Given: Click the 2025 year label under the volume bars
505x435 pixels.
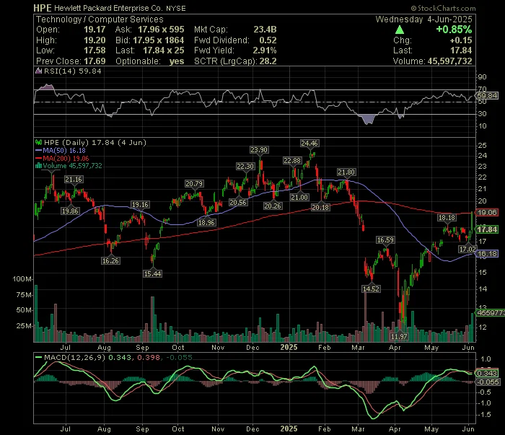Looking at the screenshot, I should pos(289,347).
